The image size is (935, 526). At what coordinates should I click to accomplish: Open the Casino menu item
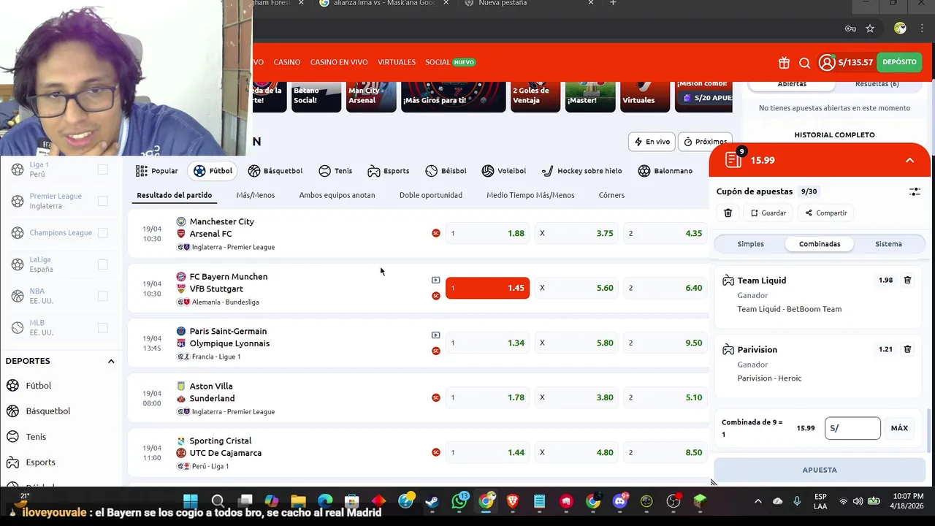287,62
